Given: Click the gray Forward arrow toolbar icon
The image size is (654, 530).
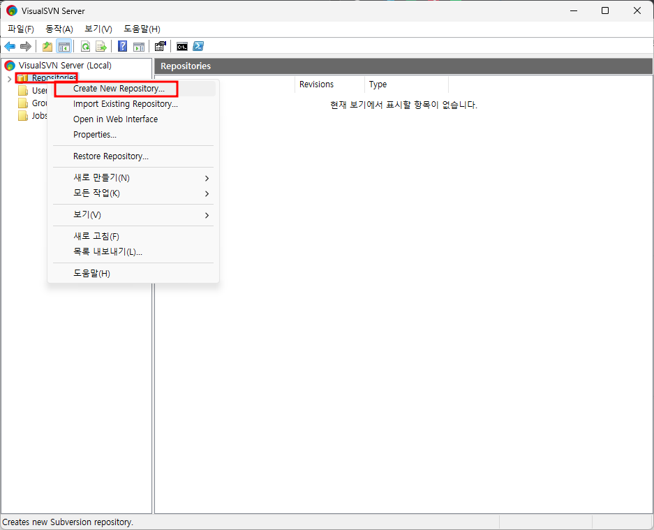Looking at the screenshot, I should click(x=26, y=46).
